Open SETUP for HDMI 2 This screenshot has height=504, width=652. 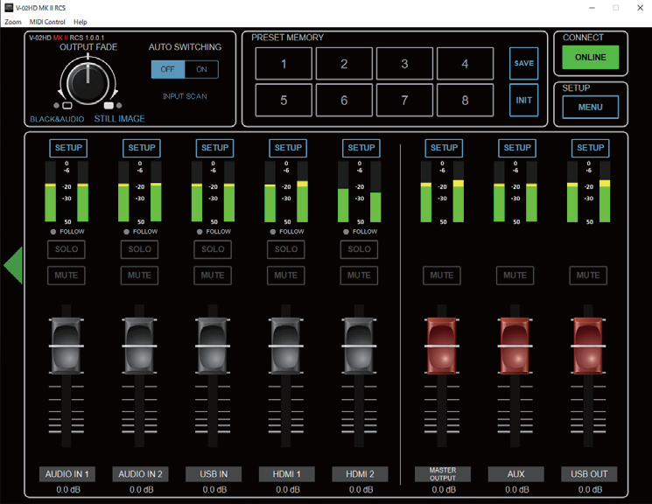click(x=361, y=148)
